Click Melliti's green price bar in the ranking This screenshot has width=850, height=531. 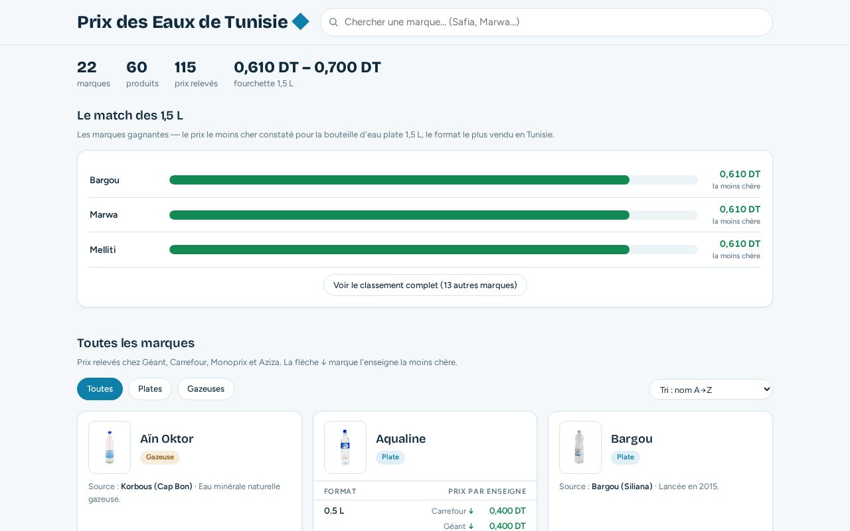tap(399, 250)
